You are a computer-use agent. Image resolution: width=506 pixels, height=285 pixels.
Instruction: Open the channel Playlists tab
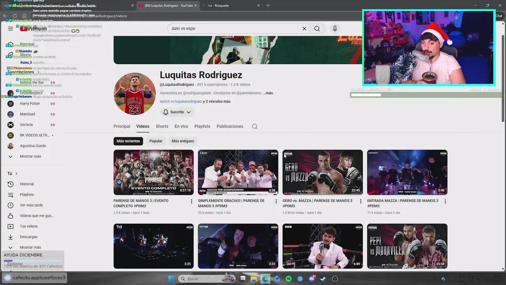pos(202,126)
